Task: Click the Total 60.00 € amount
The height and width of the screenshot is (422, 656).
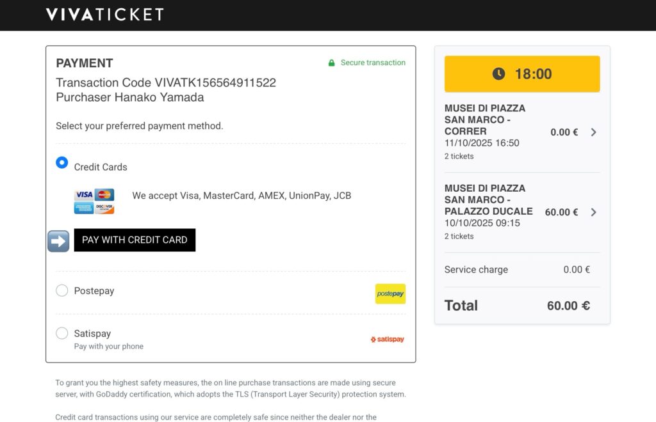Action: pos(568,306)
